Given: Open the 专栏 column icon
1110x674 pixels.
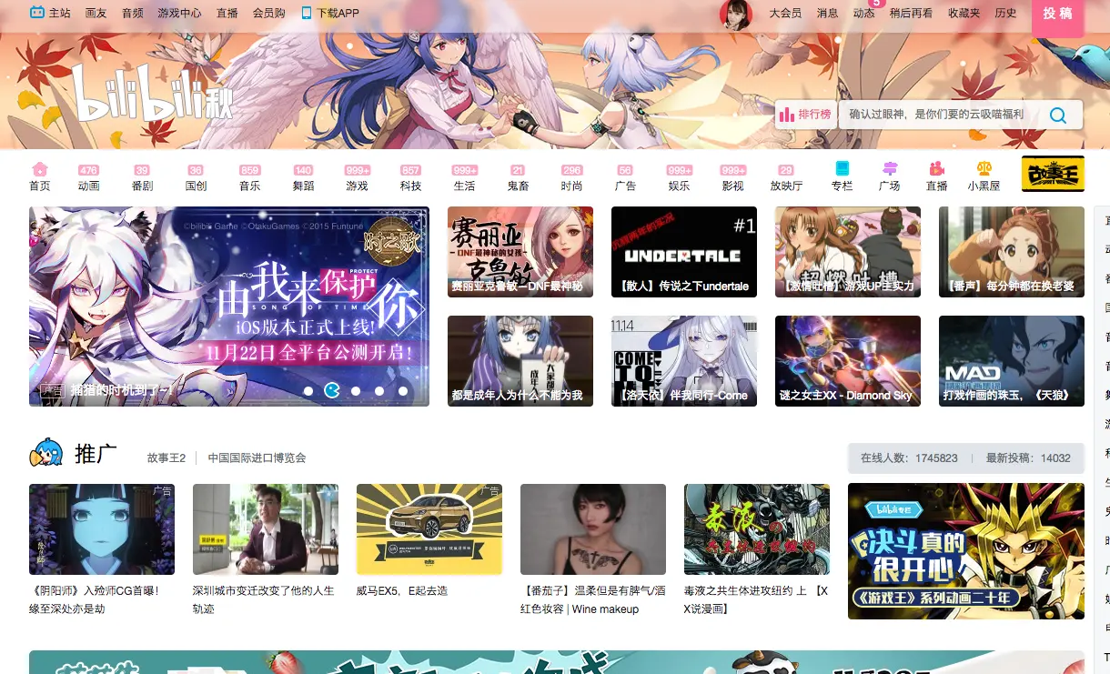Looking at the screenshot, I should 842,169.
